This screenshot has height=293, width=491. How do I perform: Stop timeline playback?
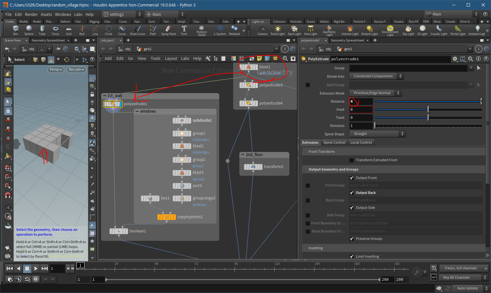pyautogui.click(x=27, y=268)
